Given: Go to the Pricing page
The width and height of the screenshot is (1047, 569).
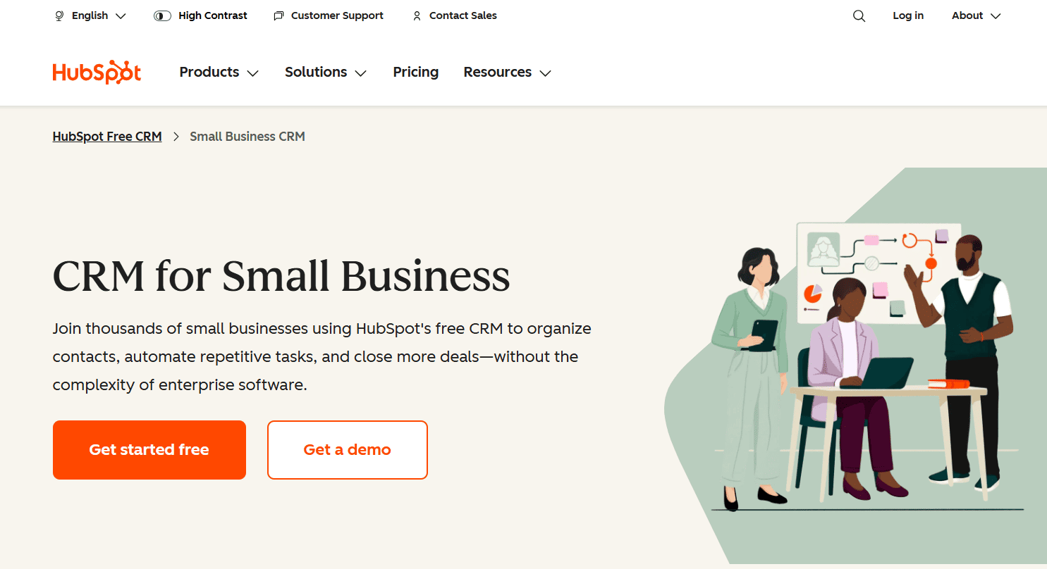Looking at the screenshot, I should coord(416,72).
